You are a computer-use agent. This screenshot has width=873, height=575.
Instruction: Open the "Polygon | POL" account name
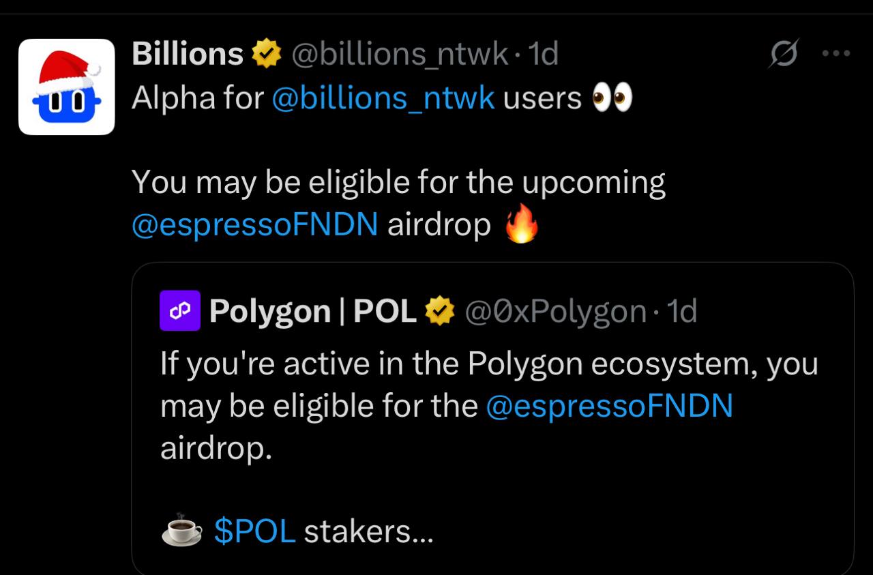[x=312, y=312]
